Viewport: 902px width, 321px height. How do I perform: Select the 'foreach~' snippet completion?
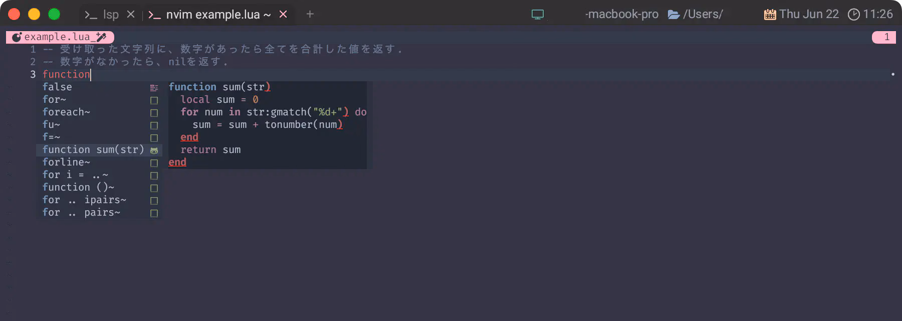[x=99, y=112]
